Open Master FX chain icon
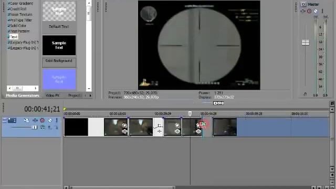This screenshot has height=189, width=336. (x=302, y=11)
